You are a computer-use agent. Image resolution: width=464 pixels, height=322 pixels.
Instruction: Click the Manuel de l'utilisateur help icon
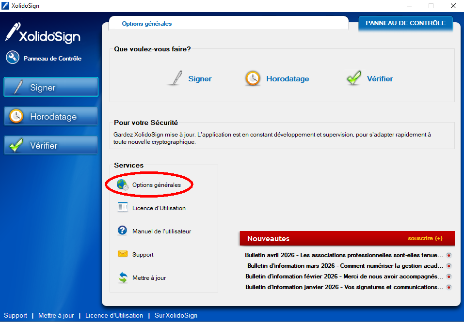pyautogui.click(x=122, y=230)
